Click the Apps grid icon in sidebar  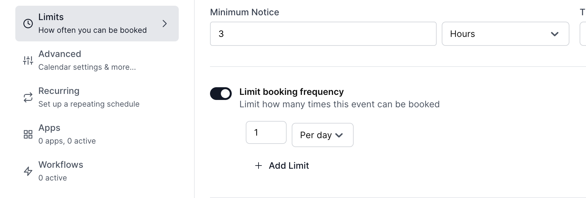coord(27,134)
